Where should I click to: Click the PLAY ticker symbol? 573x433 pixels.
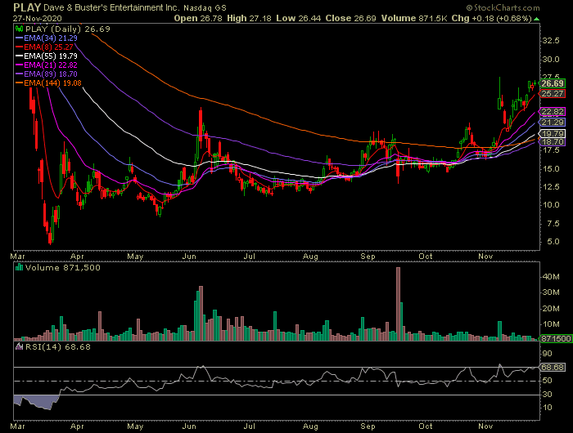[x=27, y=7]
